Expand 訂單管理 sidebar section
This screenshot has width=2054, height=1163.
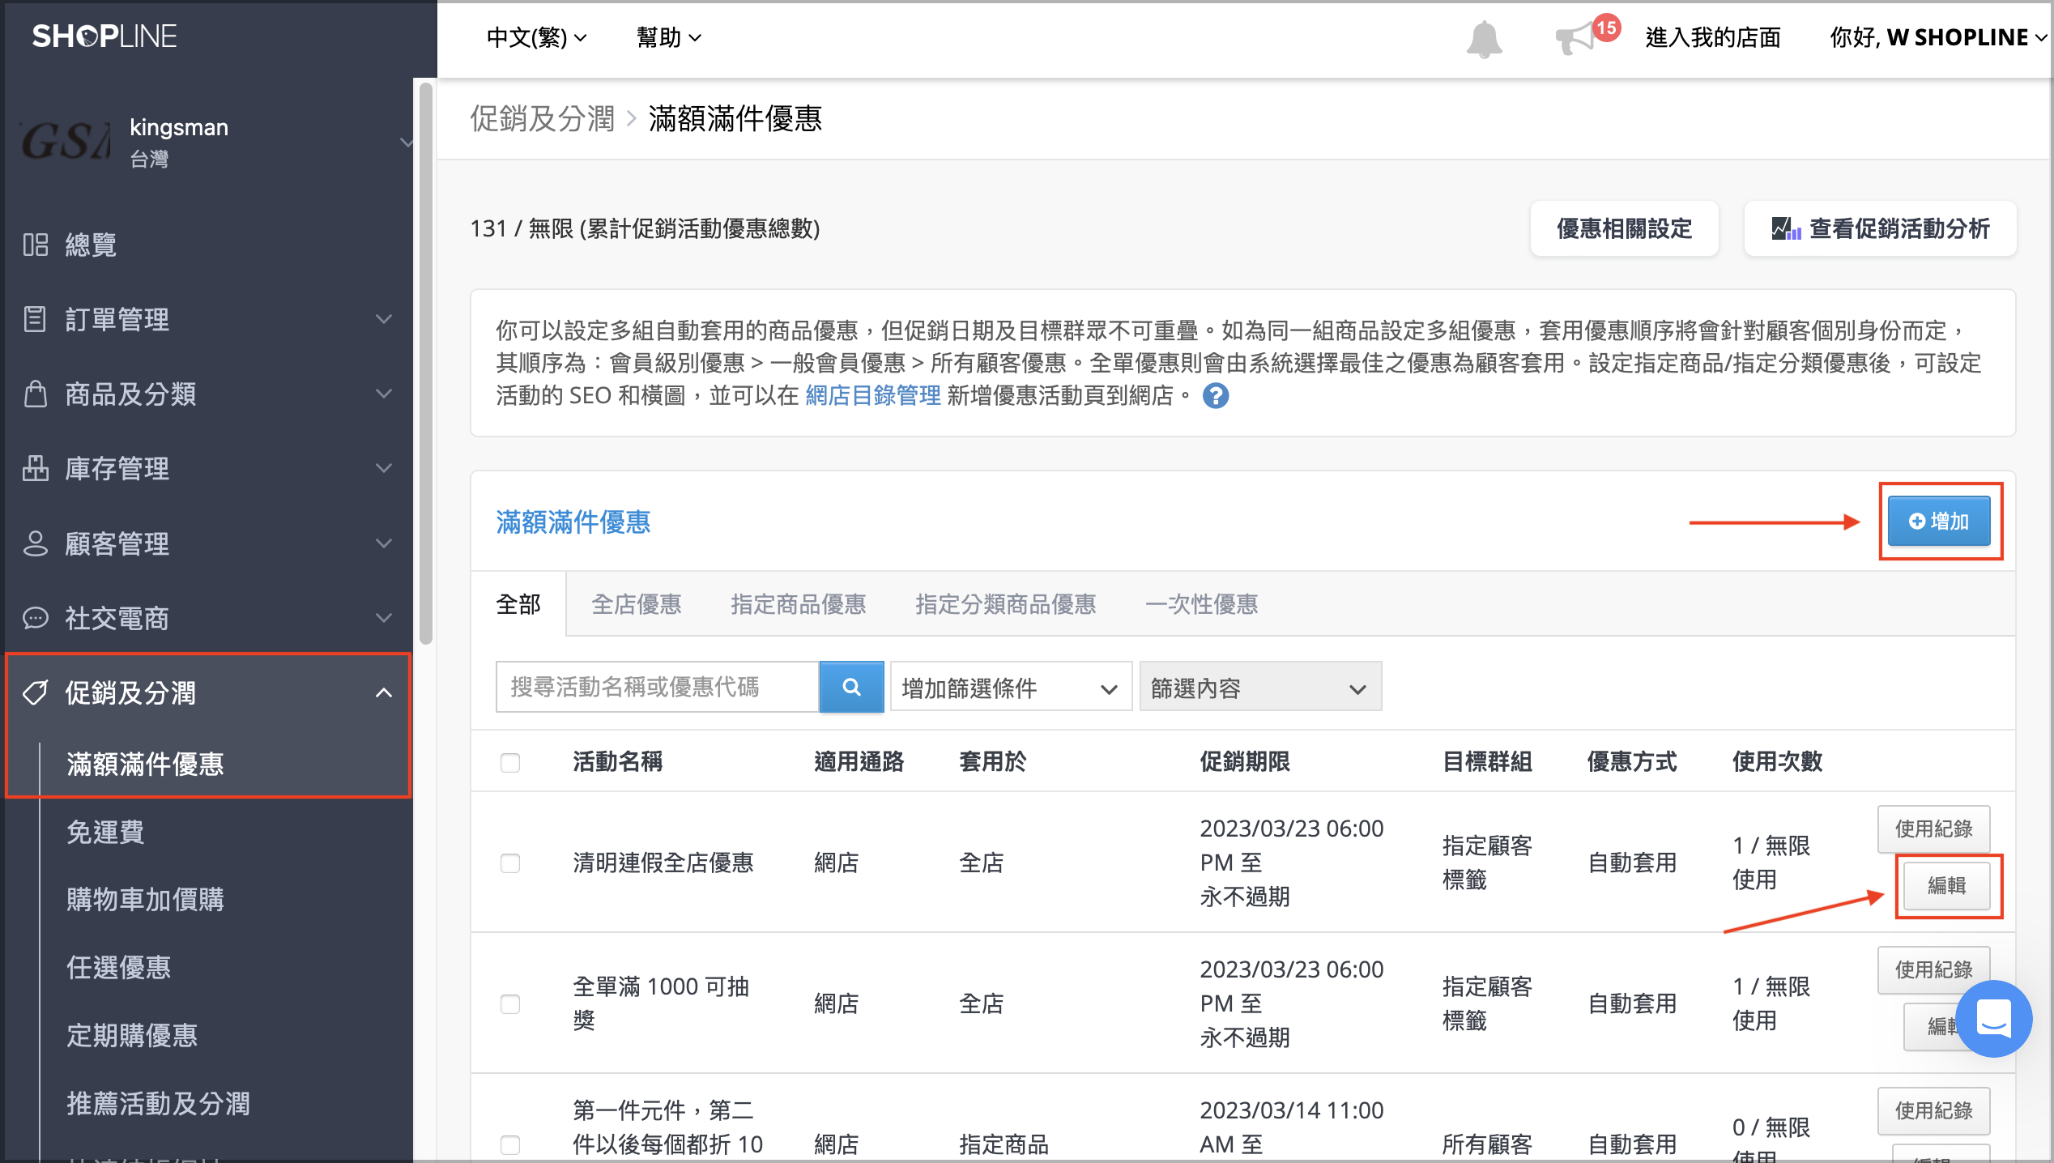(x=384, y=319)
